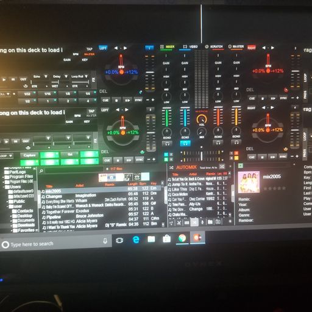This screenshot has width=312, height=312.
Task: Click the AUTOMIX shuffle icon left of title
Action: (x=171, y=168)
